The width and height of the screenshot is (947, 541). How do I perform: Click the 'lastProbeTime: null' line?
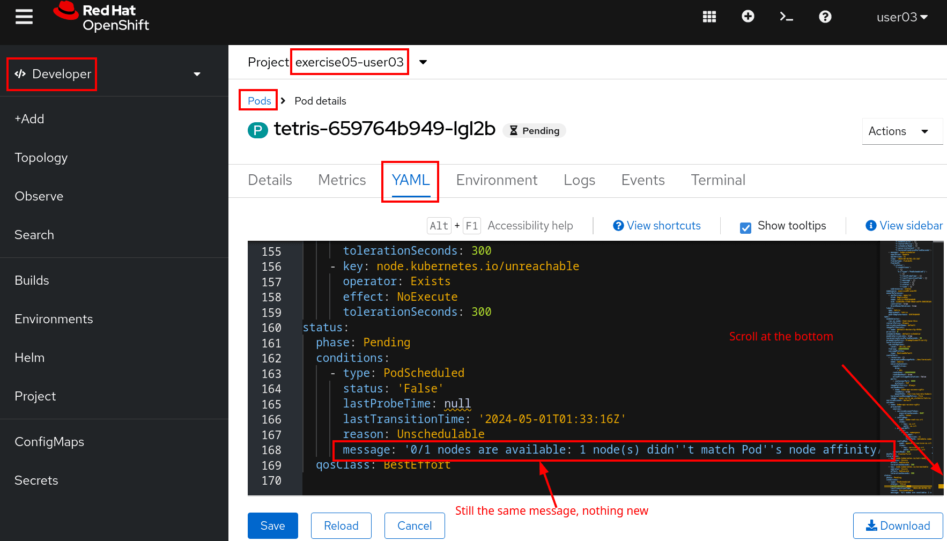(406, 404)
